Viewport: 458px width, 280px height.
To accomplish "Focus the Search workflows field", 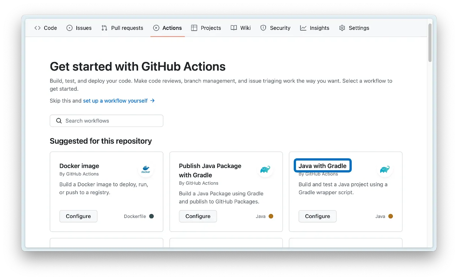I will tap(107, 121).
